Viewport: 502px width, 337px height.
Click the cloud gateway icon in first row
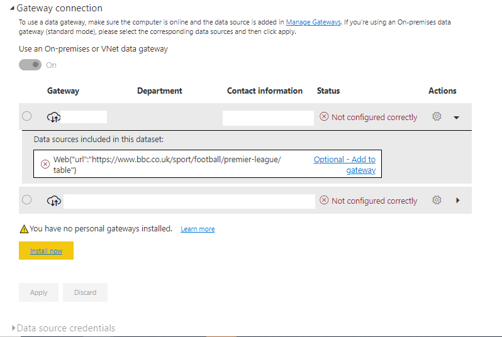54,118
